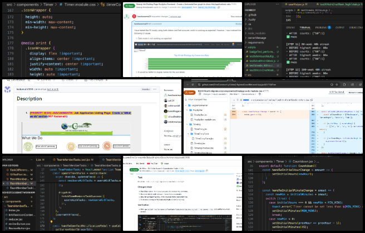The height and width of the screenshot is (233, 365).
Task: Open the userHelper.js editor tab
Action: tap(298, 4)
